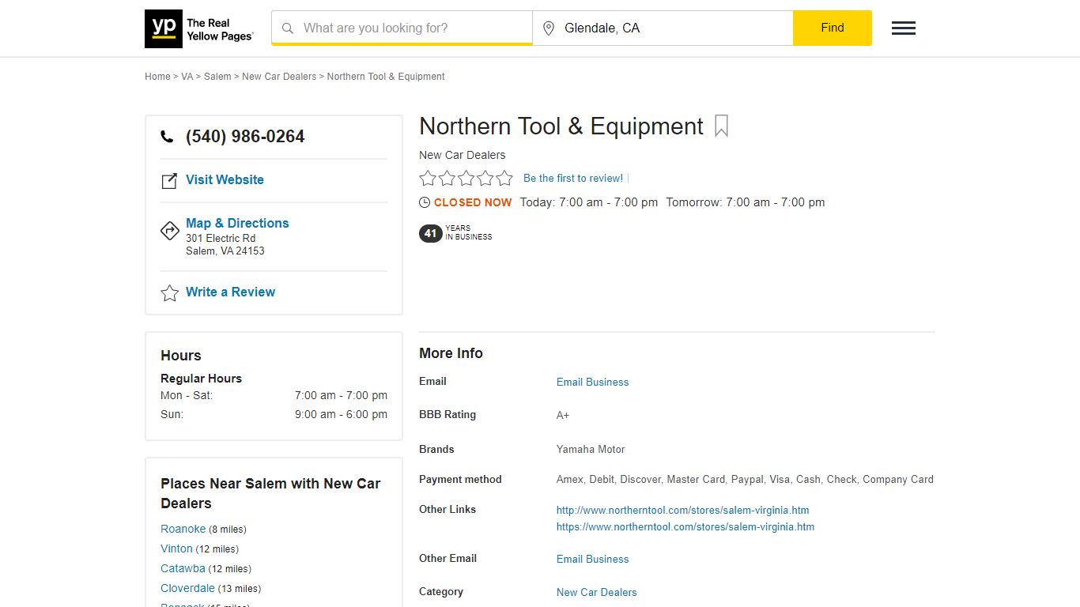
Task: Open Roanoke nearby place link
Action: click(x=183, y=529)
